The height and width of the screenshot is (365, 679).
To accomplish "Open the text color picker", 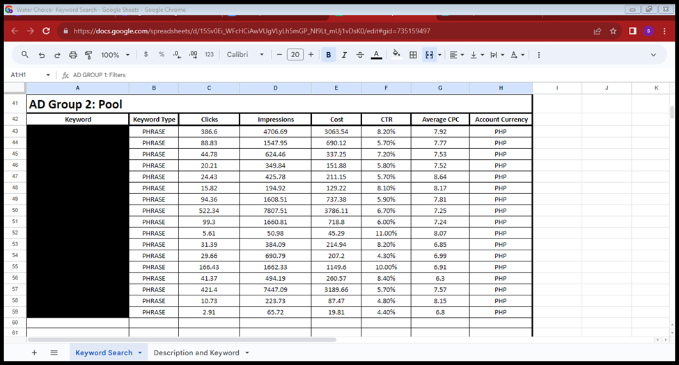I will pos(376,55).
